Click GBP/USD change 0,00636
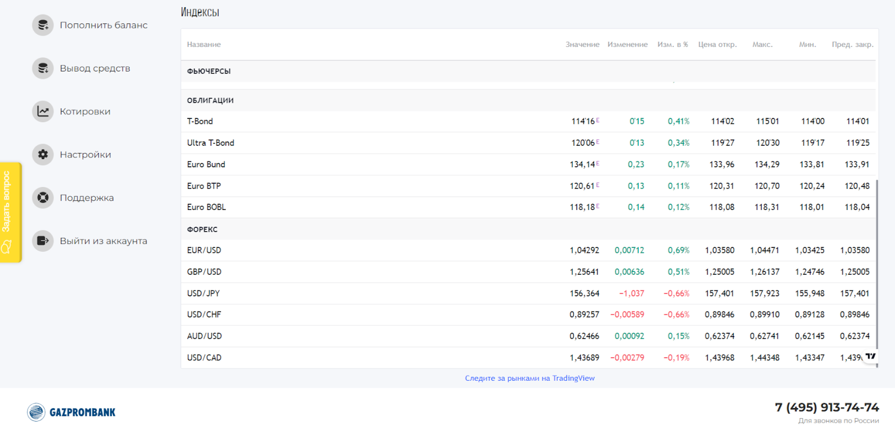The width and height of the screenshot is (895, 435). [x=629, y=272]
